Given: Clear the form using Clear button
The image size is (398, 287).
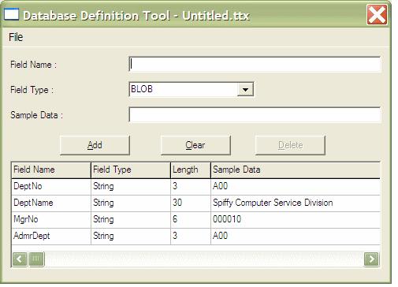Looking at the screenshot, I should pyautogui.click(x=195, y=145).
